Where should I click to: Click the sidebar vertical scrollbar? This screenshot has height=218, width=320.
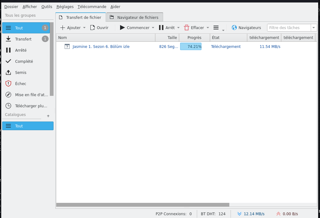52,59
